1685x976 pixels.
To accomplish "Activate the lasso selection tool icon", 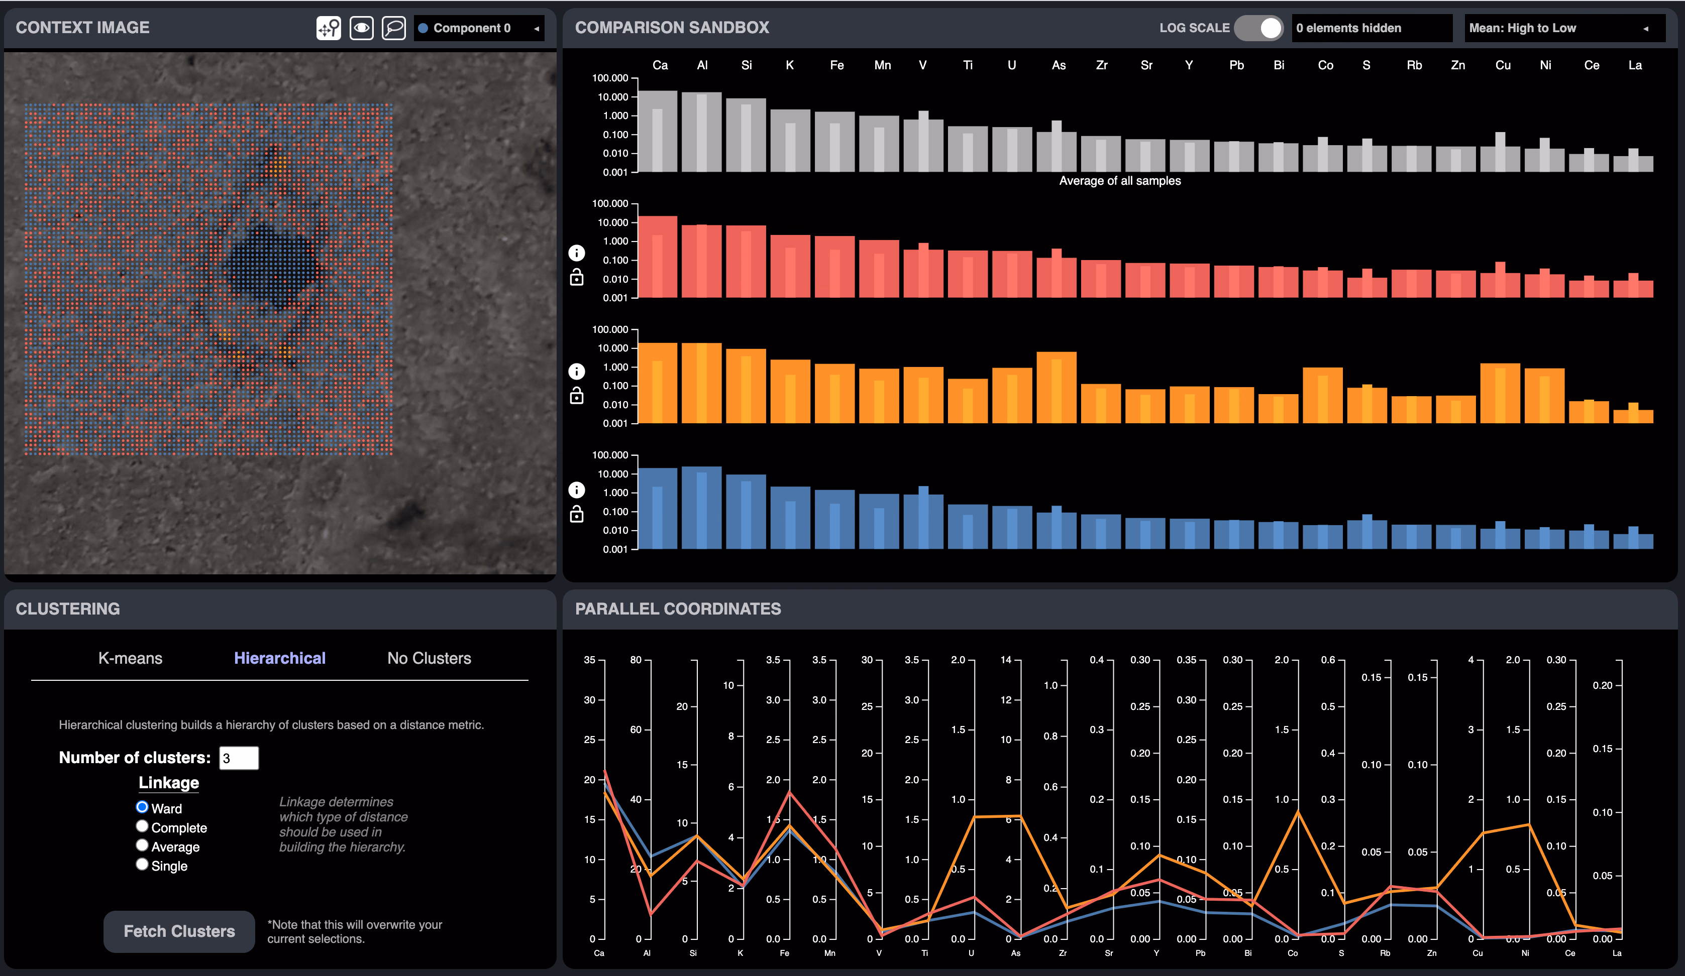I will 394,28.
